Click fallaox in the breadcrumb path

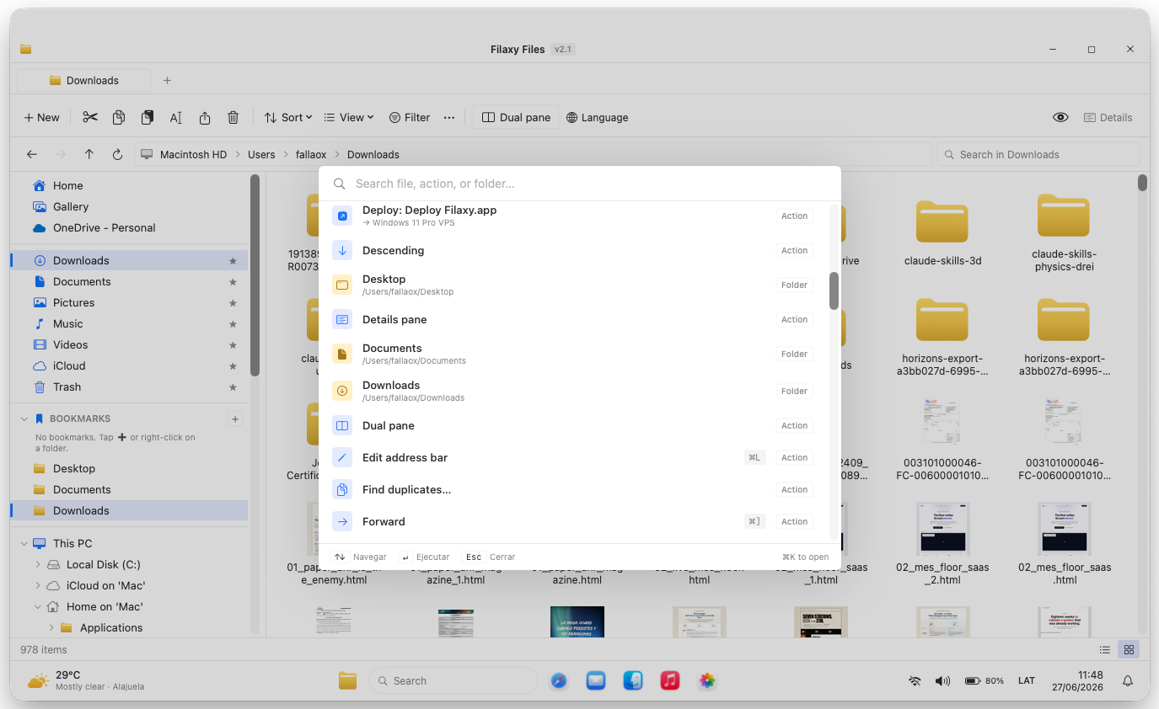tap(311, 154)
